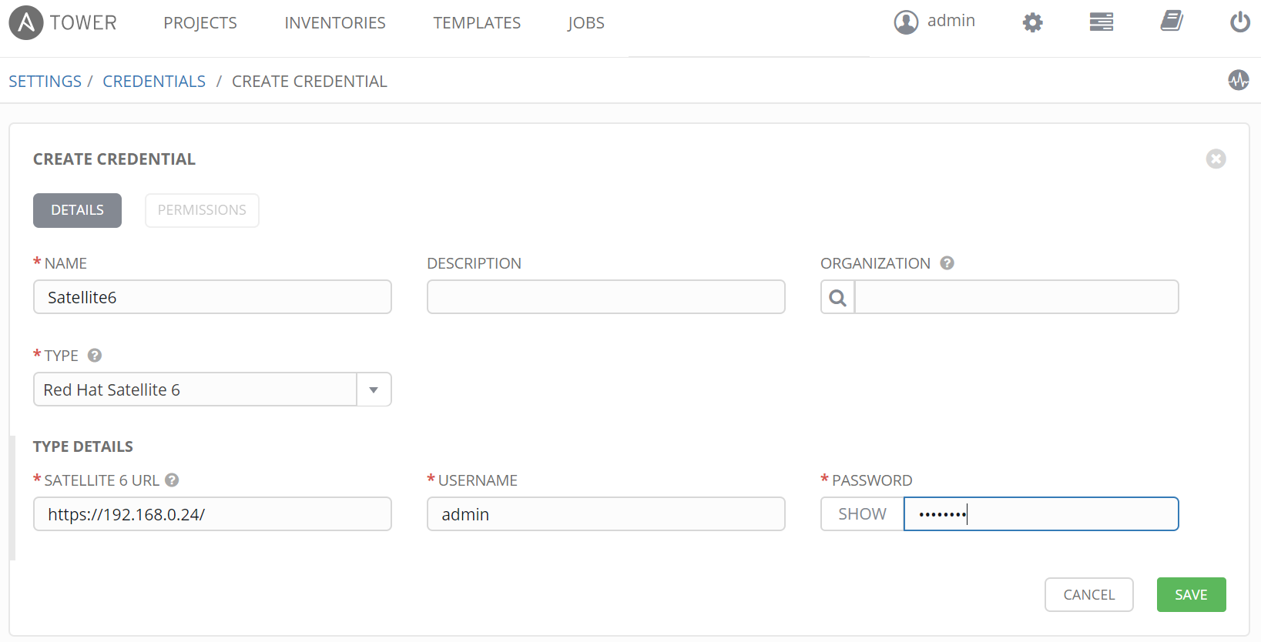Viewport: 1261px width, 642px height.
Task: Click the Create Credential breadcrumb text
Action: pyautogui.click(x=310, y=82)
